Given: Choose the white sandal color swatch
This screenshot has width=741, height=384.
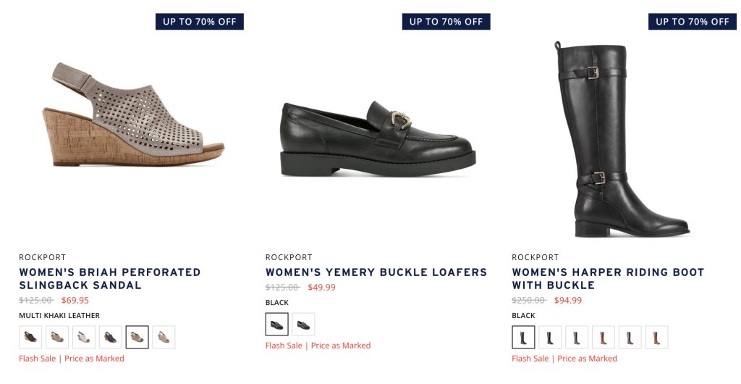Looking at the screenshot, I should tap(84, 337).
